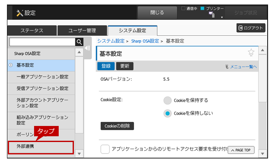Click the settings wrench icon

click(x=20, y=13)
